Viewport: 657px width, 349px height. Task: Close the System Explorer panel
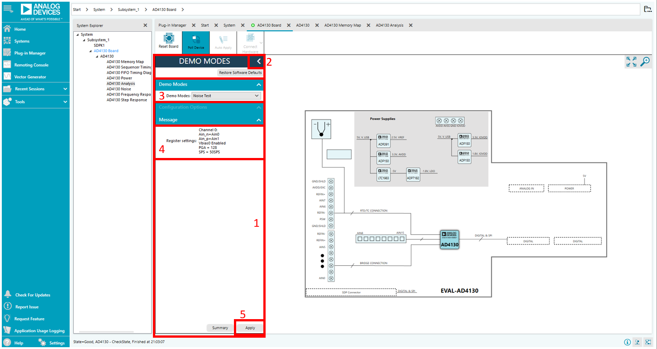click(x=145, y=25)
